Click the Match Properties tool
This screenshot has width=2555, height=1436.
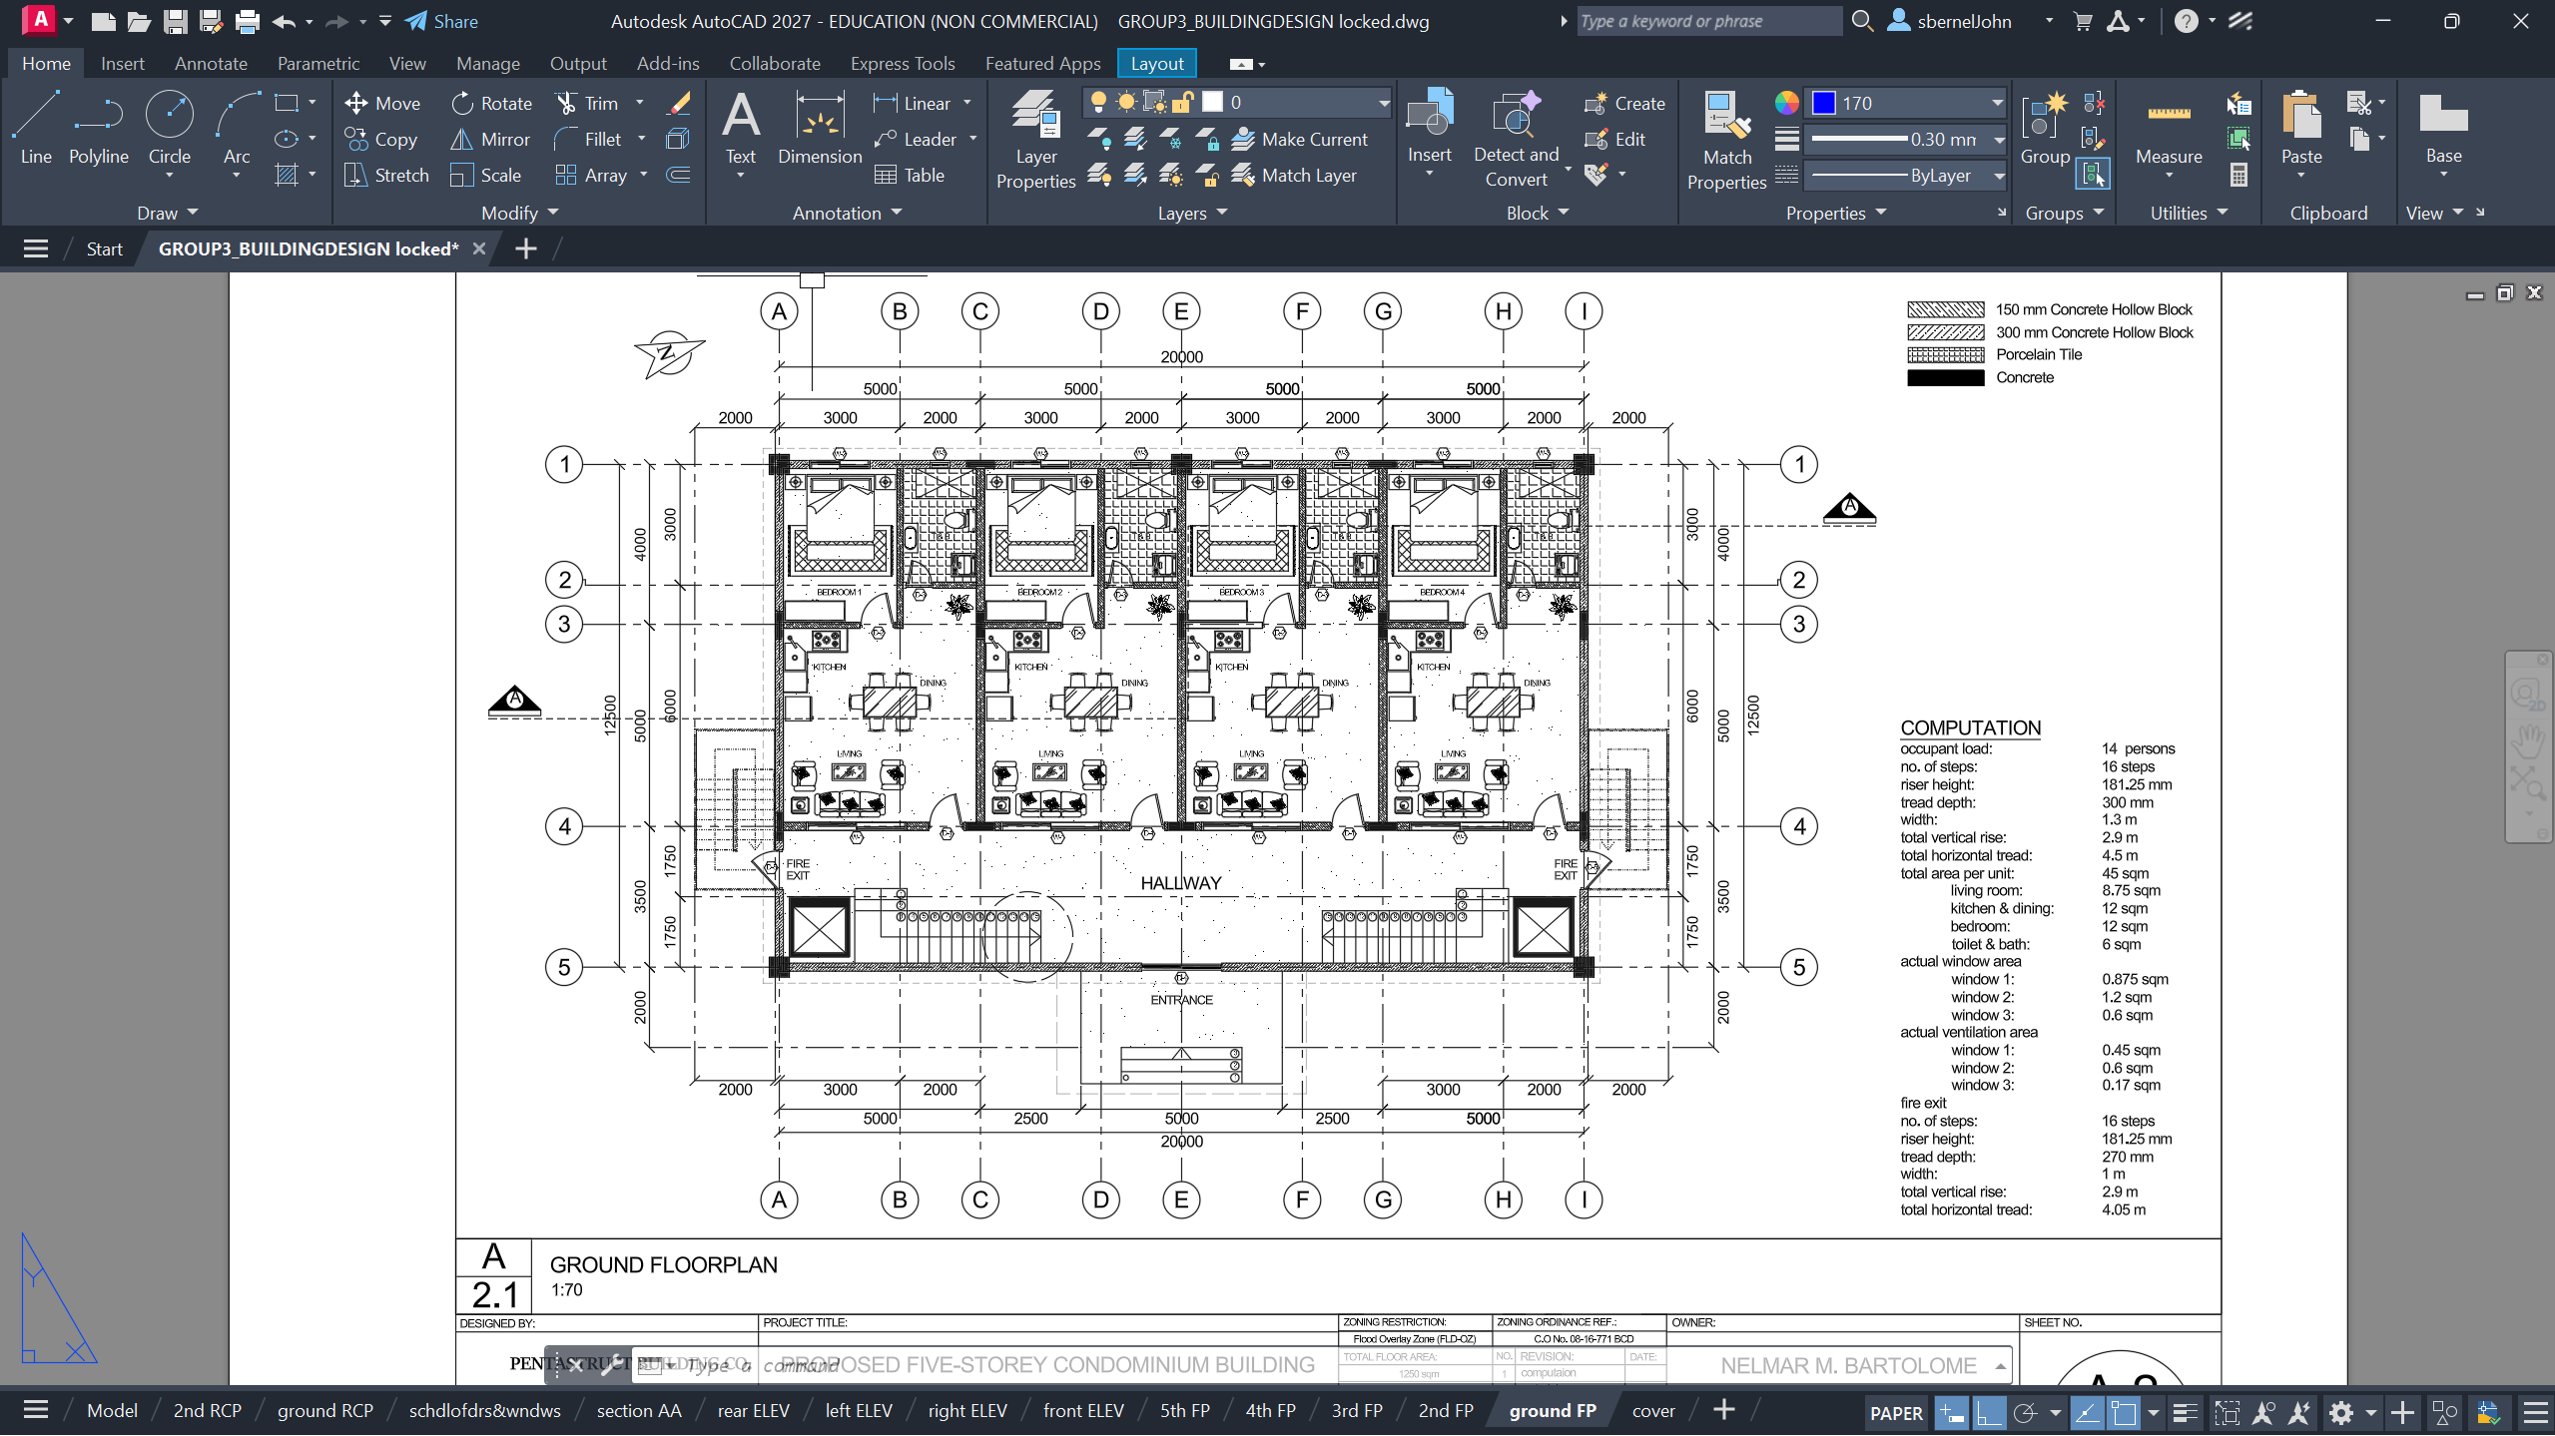point(1726,139)
